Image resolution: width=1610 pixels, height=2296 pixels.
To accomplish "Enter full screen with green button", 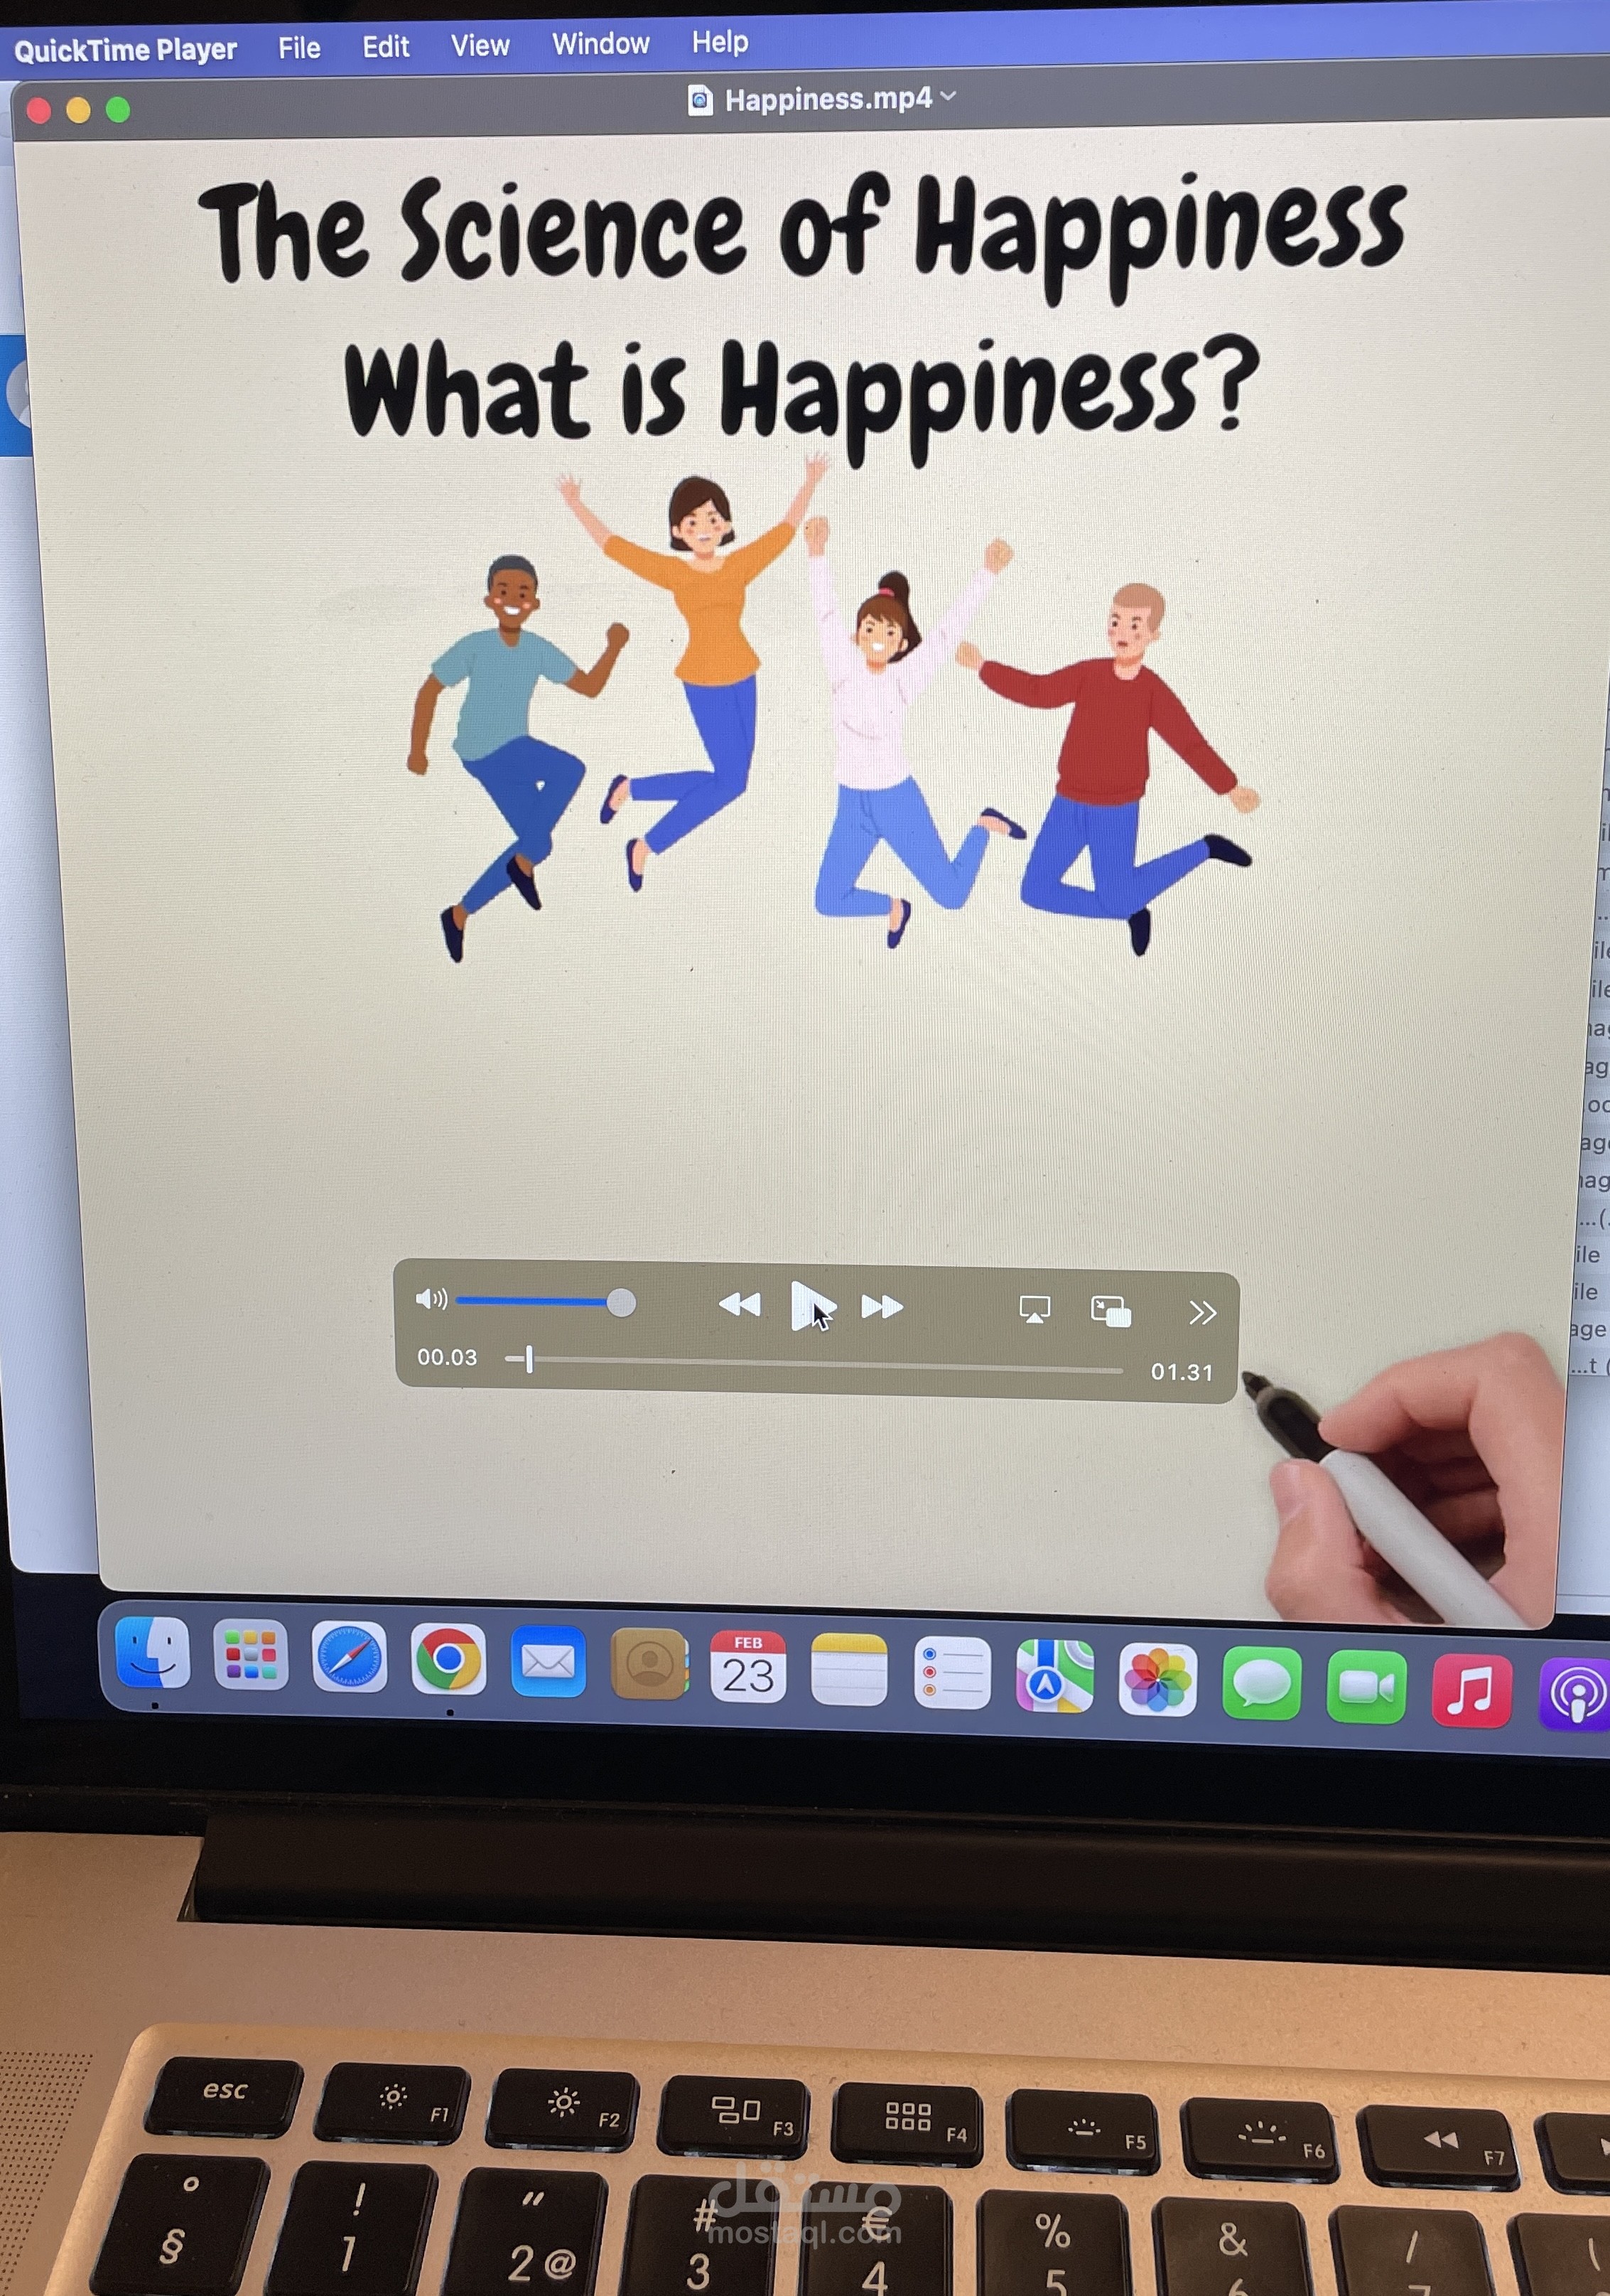I will 118,109.
